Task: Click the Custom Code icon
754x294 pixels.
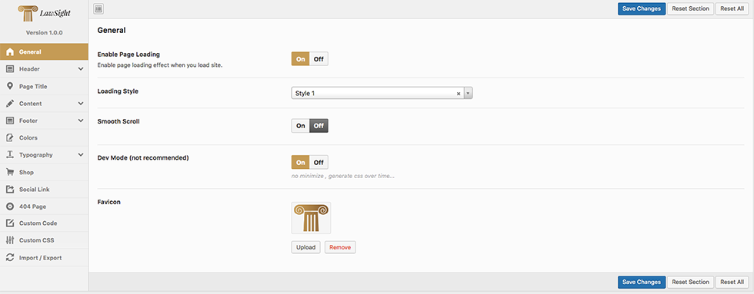Action: [x=9, y=223]
